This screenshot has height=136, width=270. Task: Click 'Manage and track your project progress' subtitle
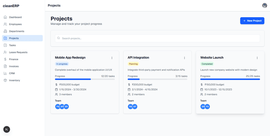(76, 24)
